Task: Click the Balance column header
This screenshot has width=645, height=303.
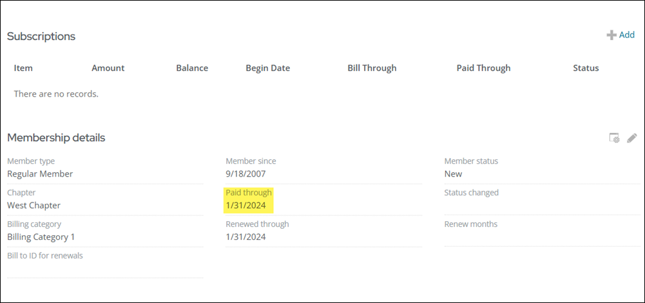Action: pos(192,68)
